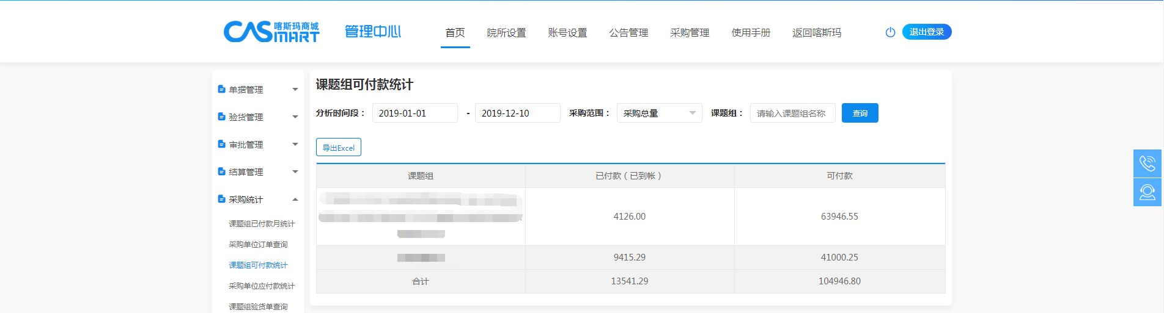Open the 采购管理 nav tab
1164x313 pixels.
pos(690,33)
